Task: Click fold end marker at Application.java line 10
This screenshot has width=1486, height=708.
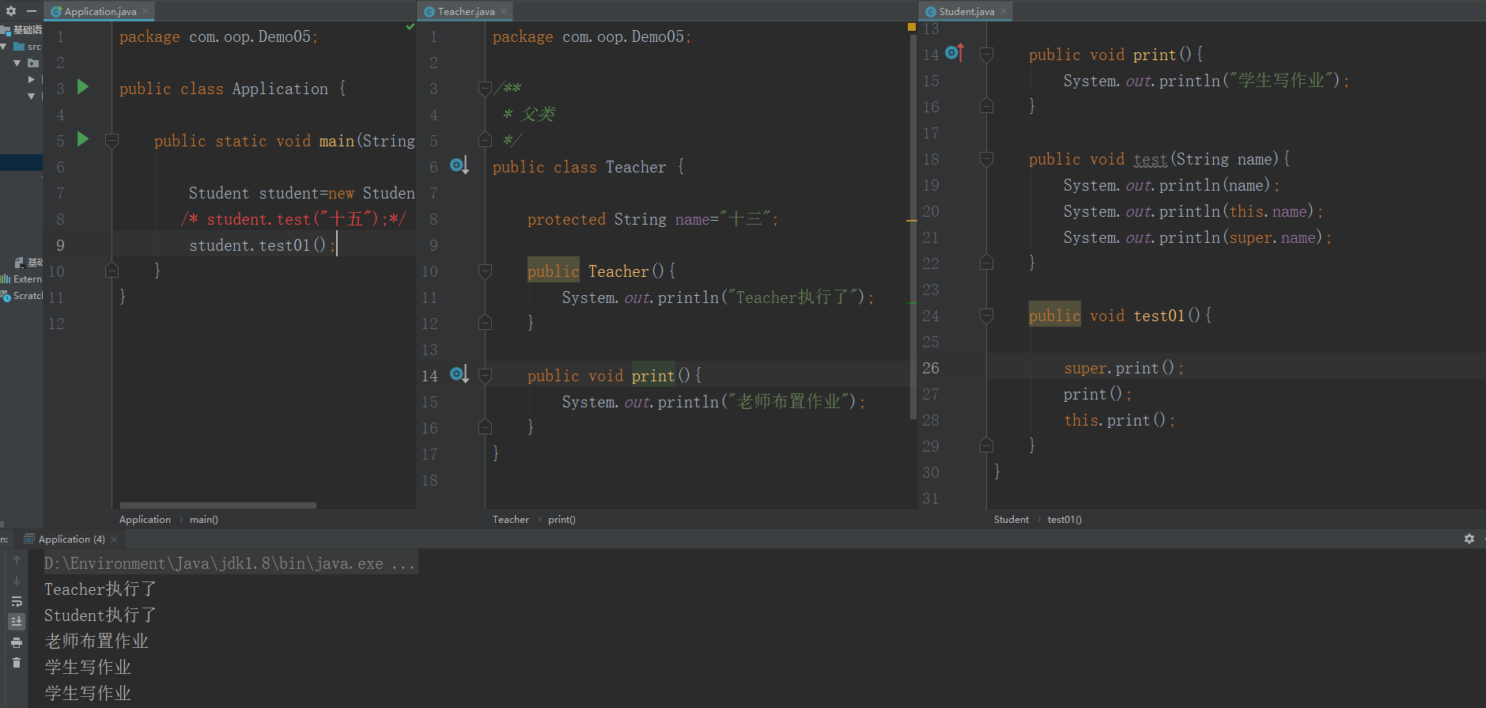Action: click(x=112, y=271)
